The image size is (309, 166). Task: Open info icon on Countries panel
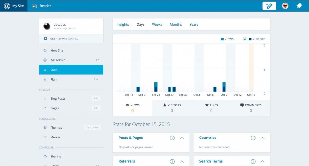[x=253, y=138]
